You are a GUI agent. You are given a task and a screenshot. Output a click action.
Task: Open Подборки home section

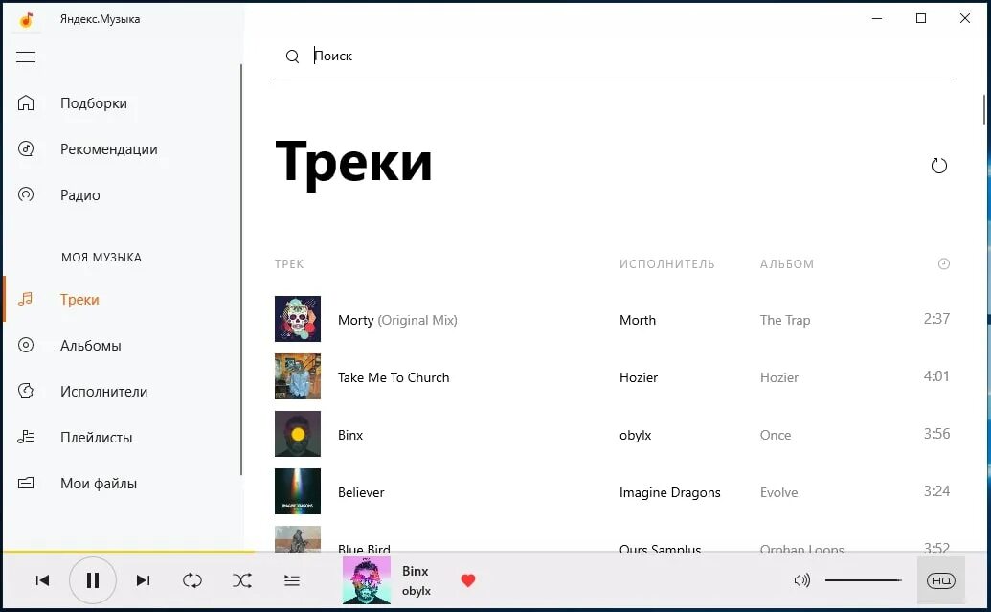click(x=94, y=103)
